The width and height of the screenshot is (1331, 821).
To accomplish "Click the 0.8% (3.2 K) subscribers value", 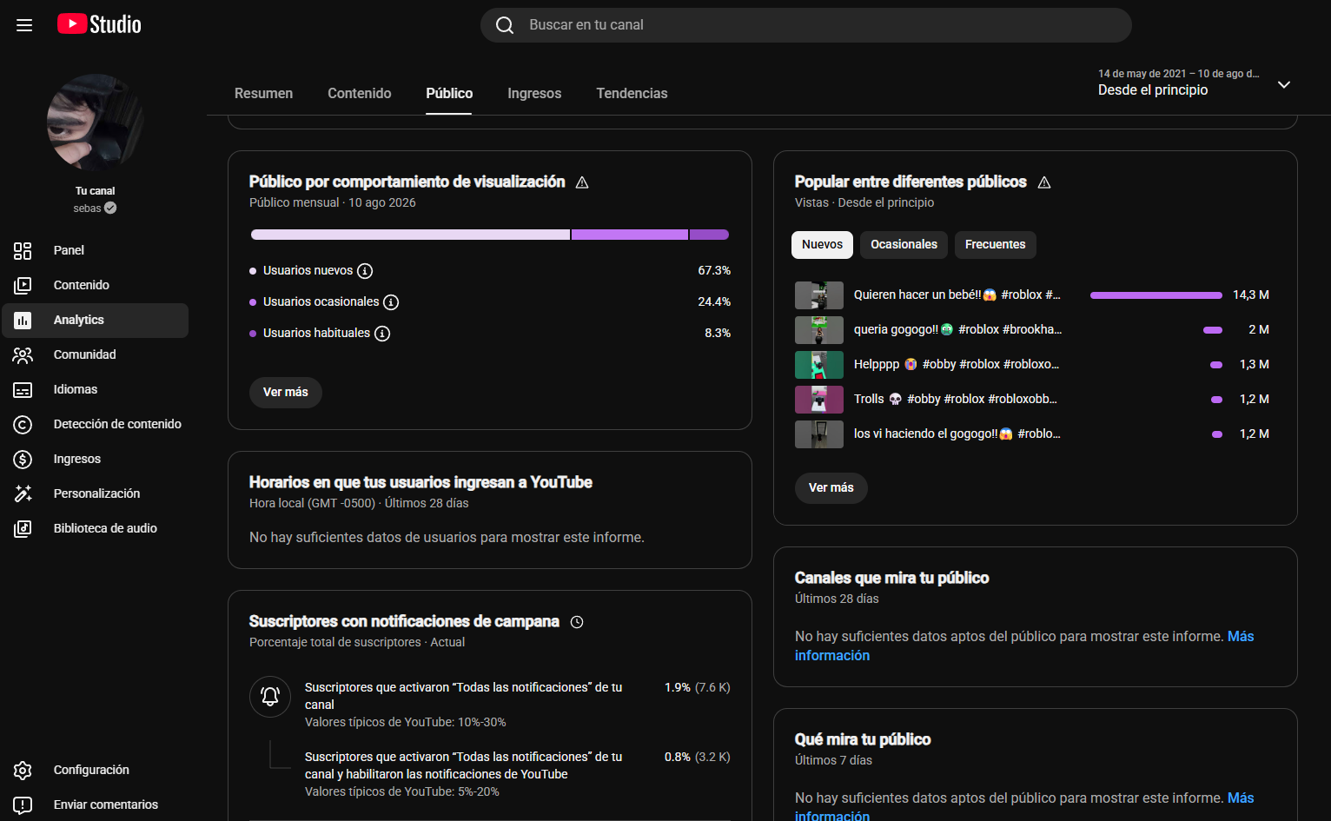I will [x=698, y=758].
